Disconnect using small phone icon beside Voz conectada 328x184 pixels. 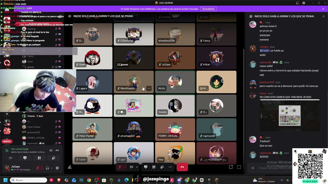[57, 151]
